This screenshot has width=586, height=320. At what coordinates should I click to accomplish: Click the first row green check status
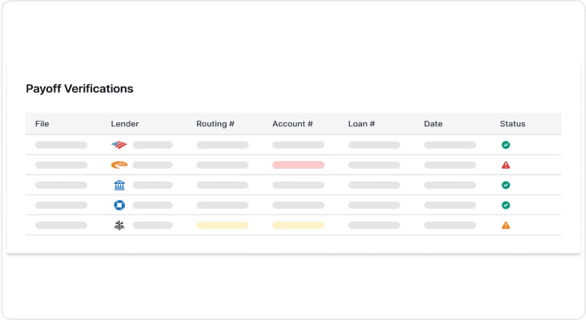tap(506, 145)
